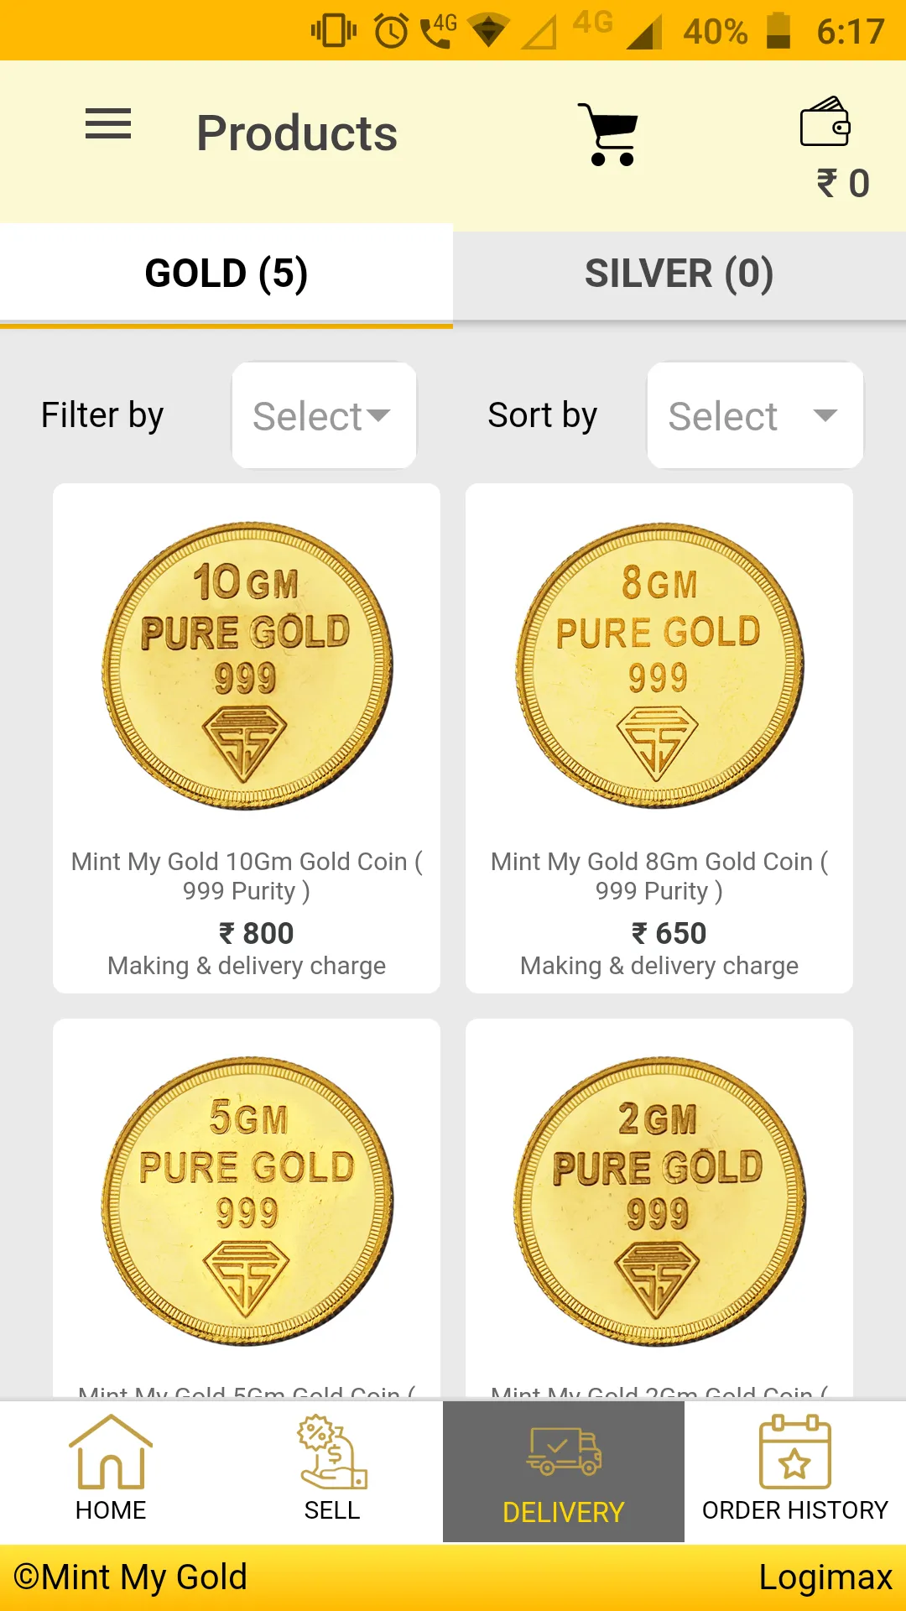Tap the wallet balance icon
This screenshot has height=1611, width=906.
tap(825, 122)
